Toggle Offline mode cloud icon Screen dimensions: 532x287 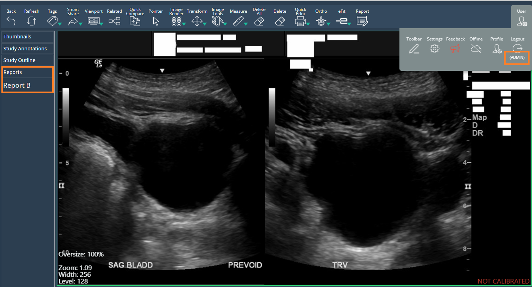(476, 49)
